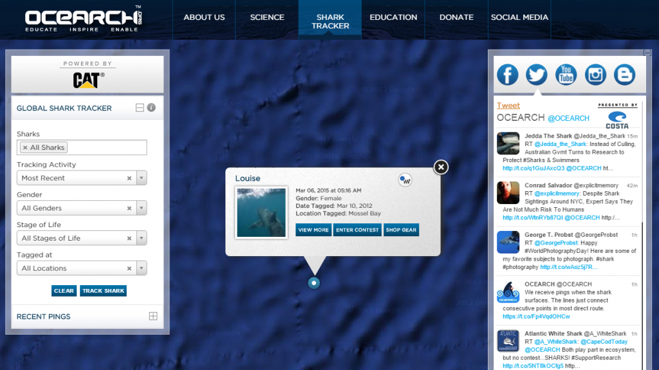Image resolution: width=659 pixels, height=370 pixels.
Task: Click Atlantic White Shark avatar
Action: 508,340
